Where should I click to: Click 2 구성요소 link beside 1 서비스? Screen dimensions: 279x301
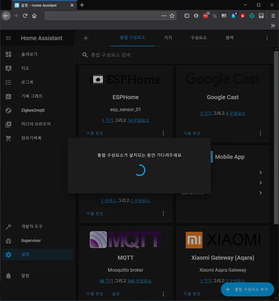pos(140,201)
